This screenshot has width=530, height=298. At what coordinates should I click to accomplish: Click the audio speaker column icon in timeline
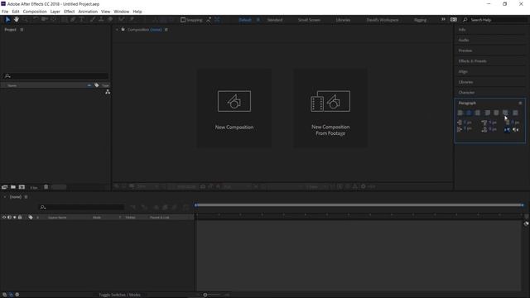[9, 217]
